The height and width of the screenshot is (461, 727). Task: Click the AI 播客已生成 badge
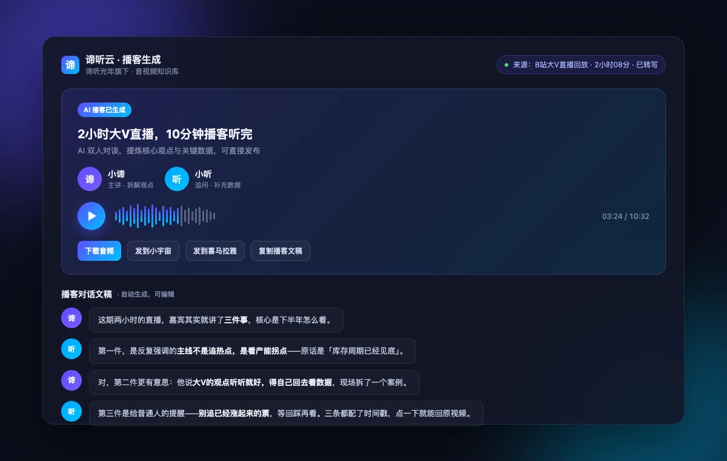(x=104, y=110)
